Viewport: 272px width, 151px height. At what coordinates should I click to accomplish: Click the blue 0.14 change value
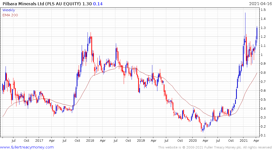(98, 4)
